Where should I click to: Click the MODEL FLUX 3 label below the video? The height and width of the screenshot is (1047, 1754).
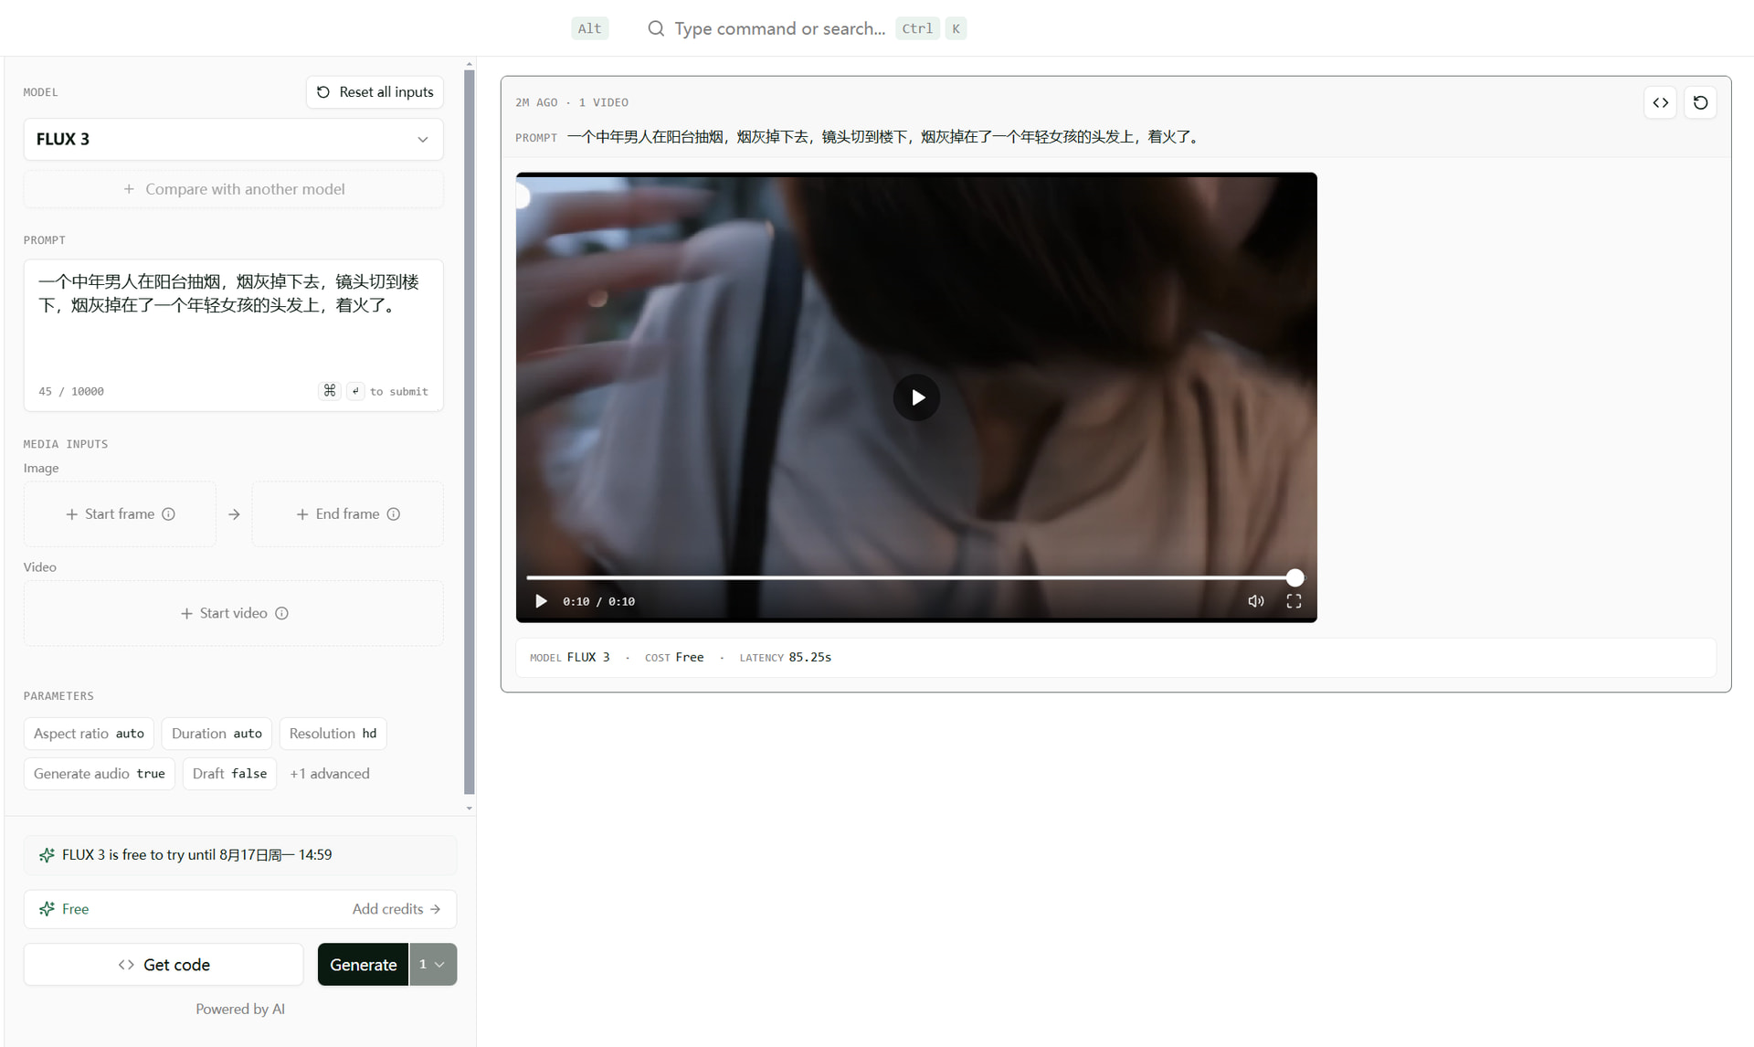569,658
